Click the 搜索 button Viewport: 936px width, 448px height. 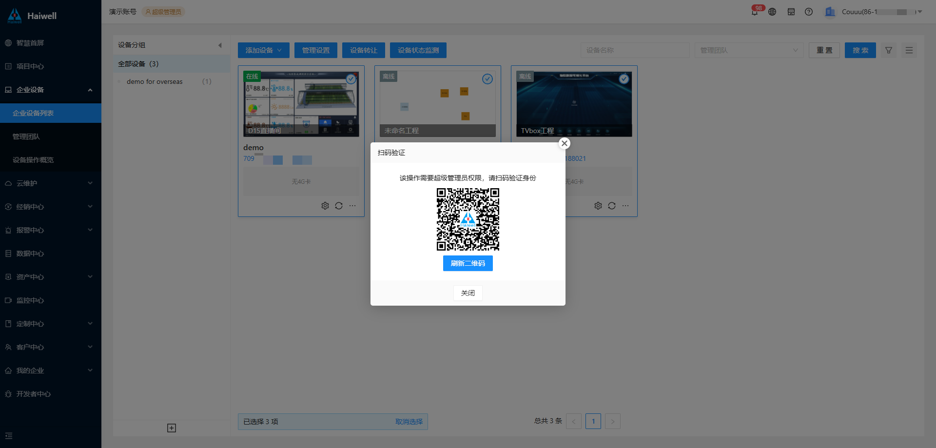click(860, 50)
